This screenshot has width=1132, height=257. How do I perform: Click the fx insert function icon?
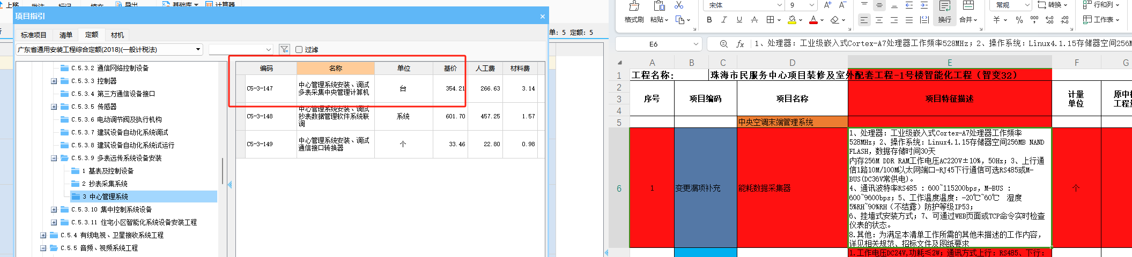[740, 44]
